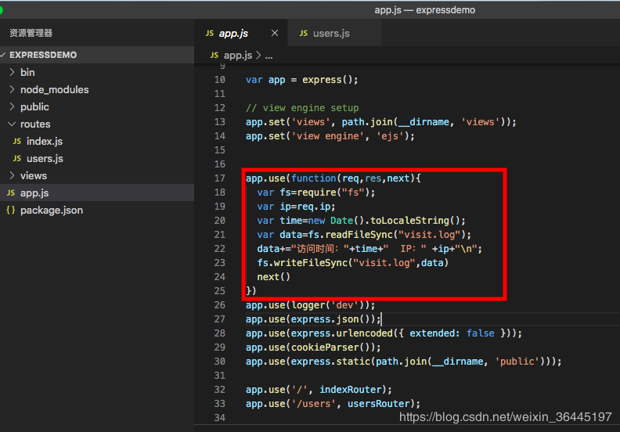Screen dimensions: 620x432
Task: Click the JS icon on users.js tab
Action: pos(303,33)
